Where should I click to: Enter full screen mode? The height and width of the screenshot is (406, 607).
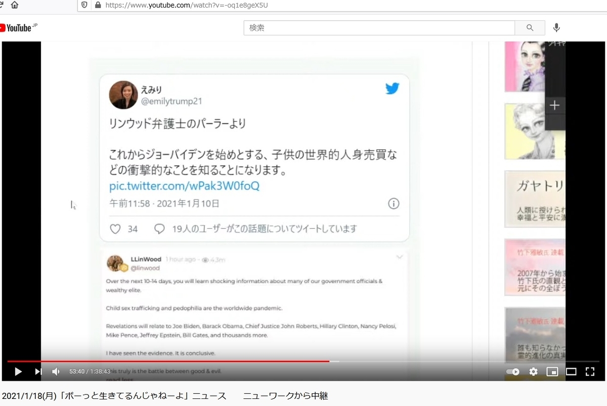tap(590, 372)
